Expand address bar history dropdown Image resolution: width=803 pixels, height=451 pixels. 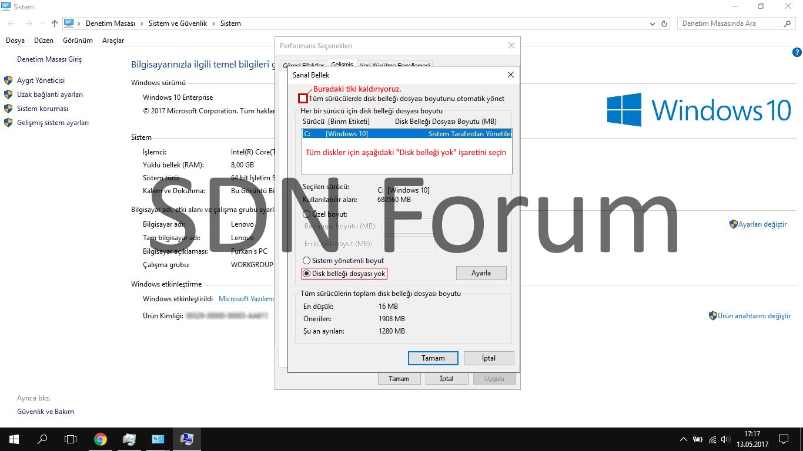(653, 23)
